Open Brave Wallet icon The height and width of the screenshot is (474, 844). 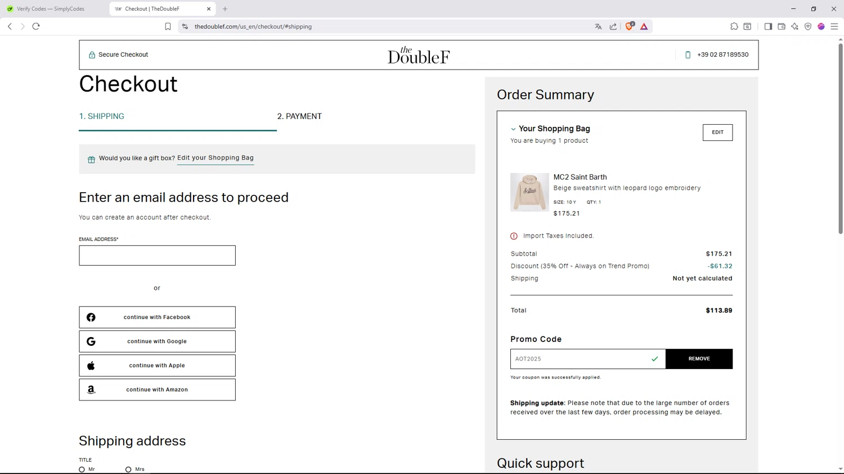(x=782, y=26)
